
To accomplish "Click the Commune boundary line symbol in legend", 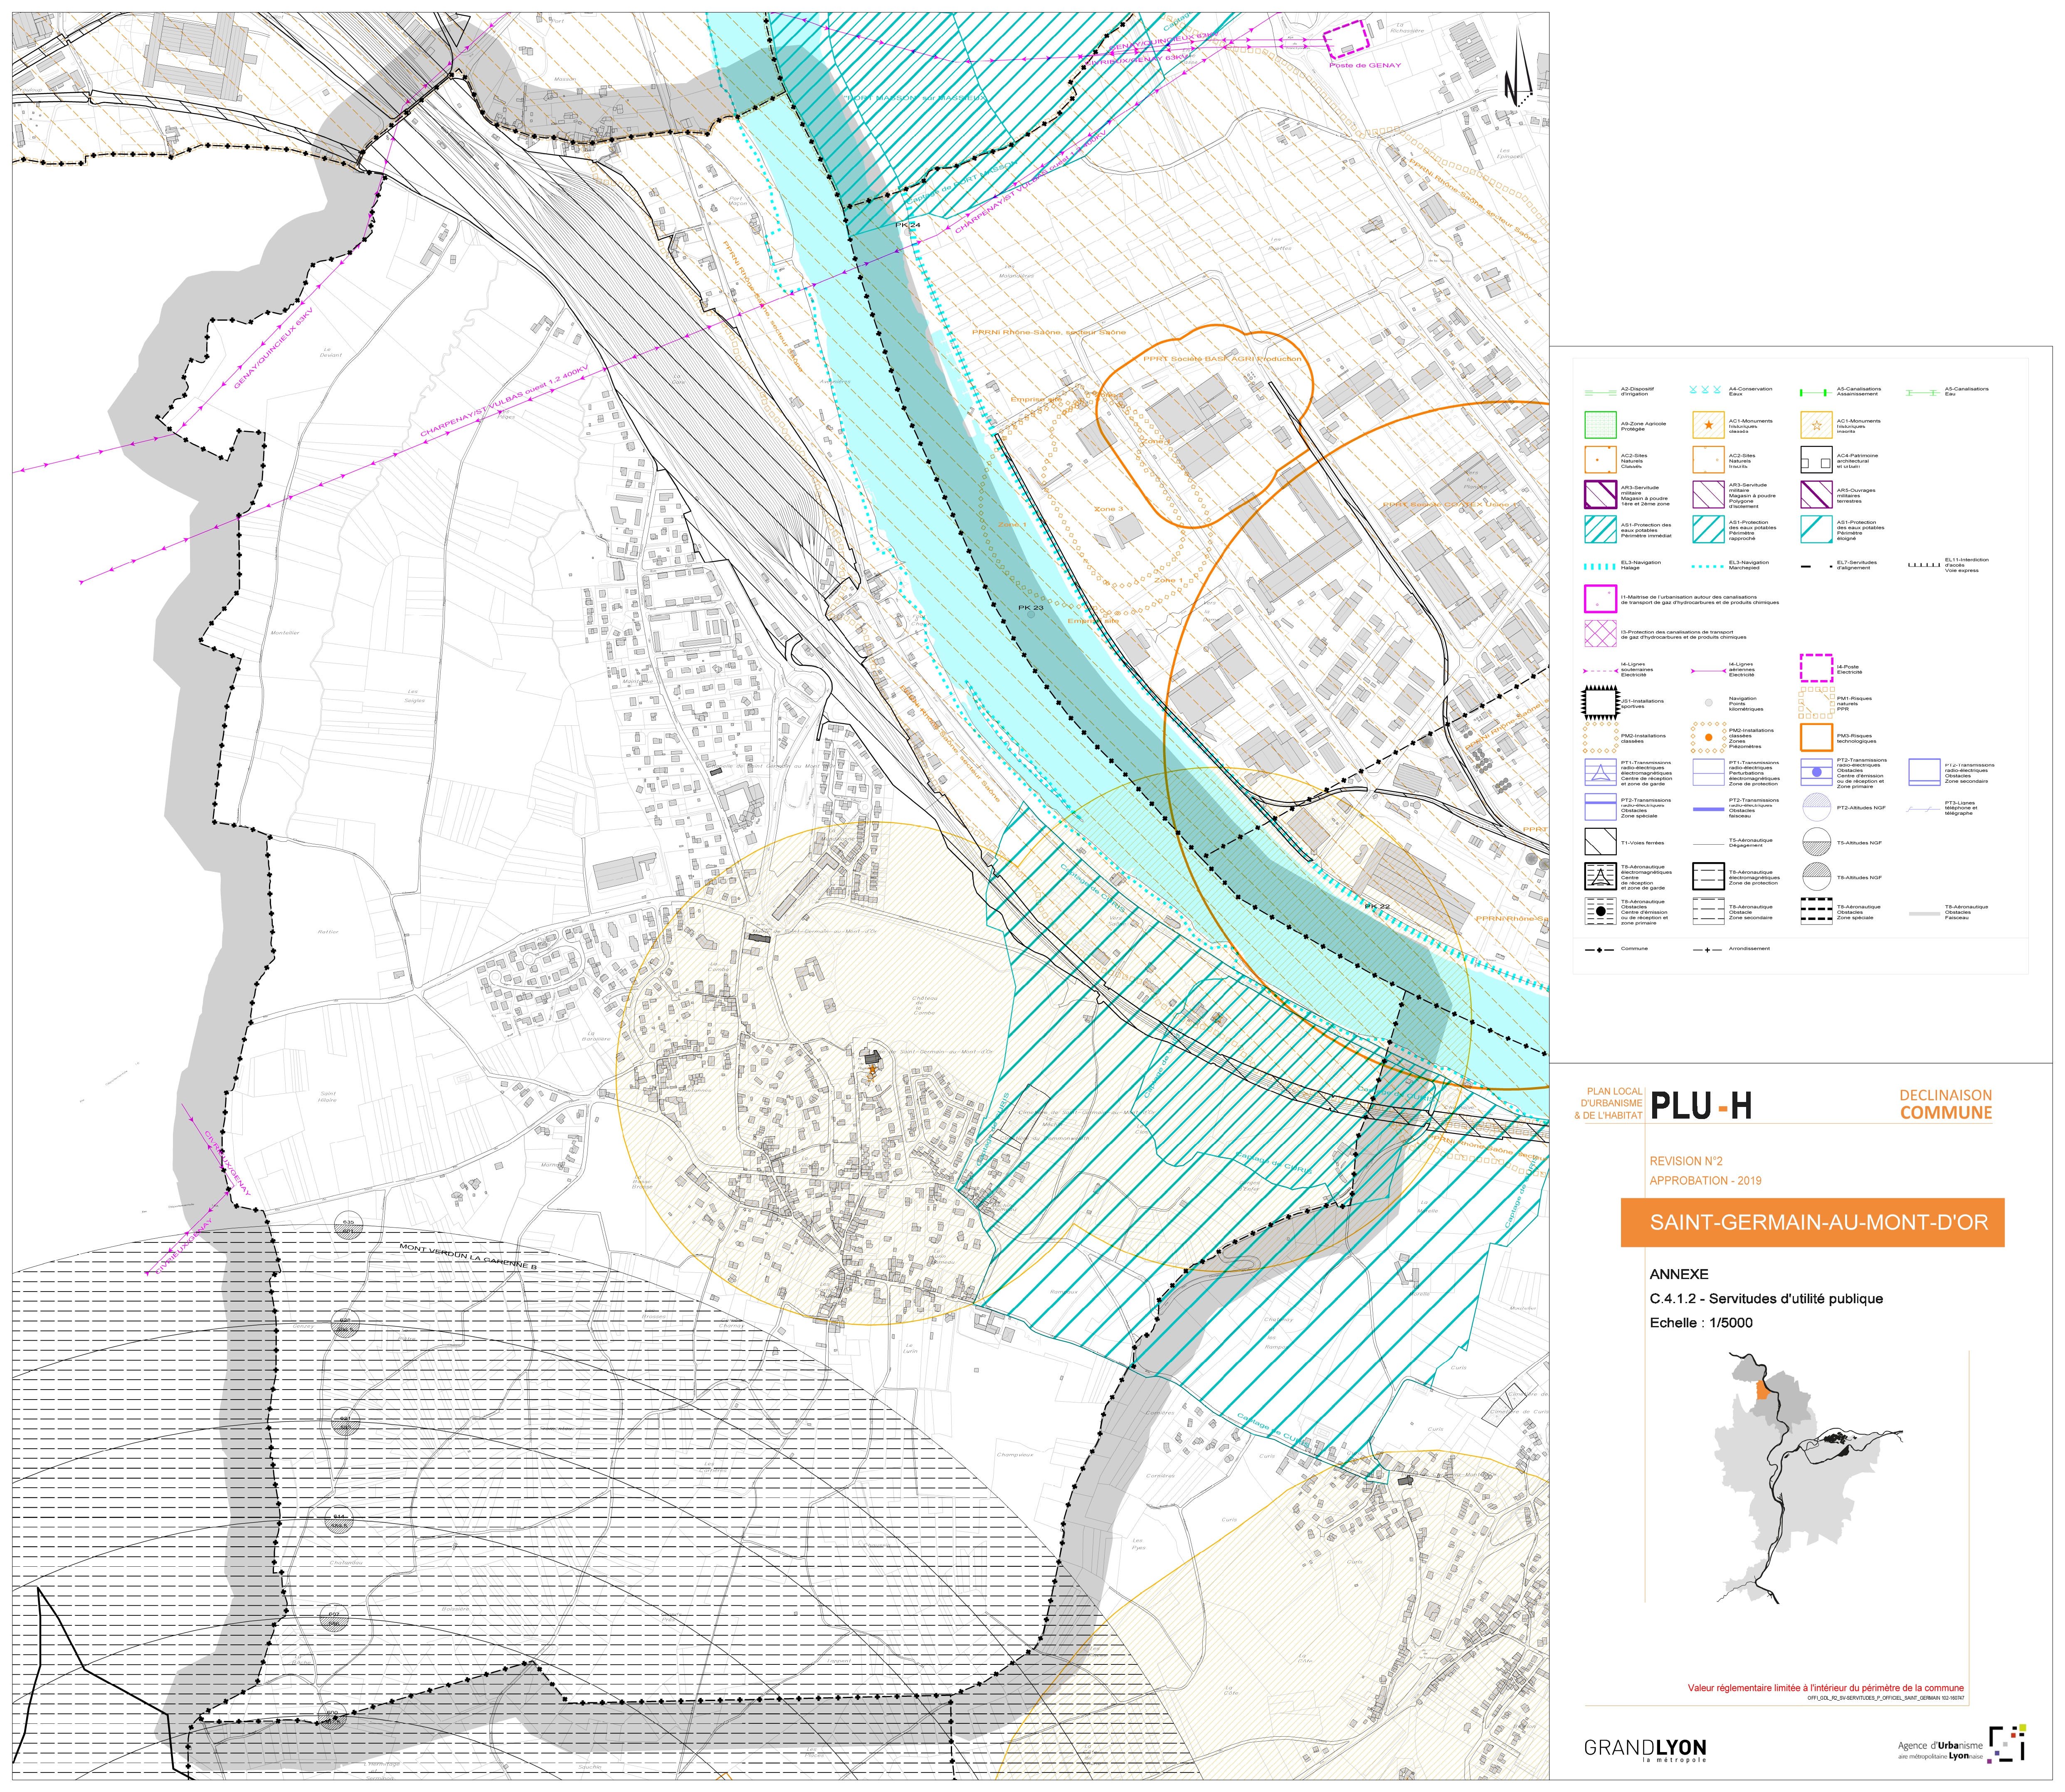I will [x=1600, y=949].
